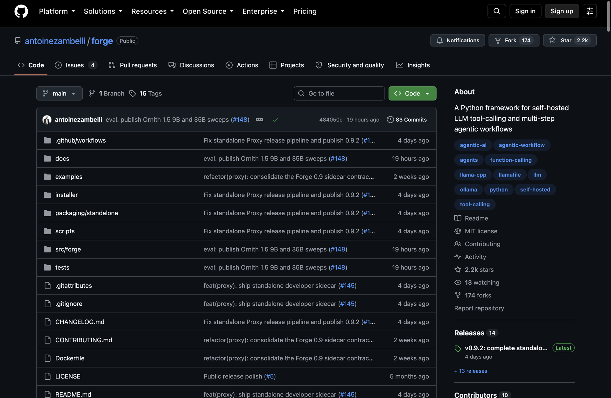The width and height of the screenshot is (611, 398).
Task: Click the search magnifier button
Action: tap(496, 11)
